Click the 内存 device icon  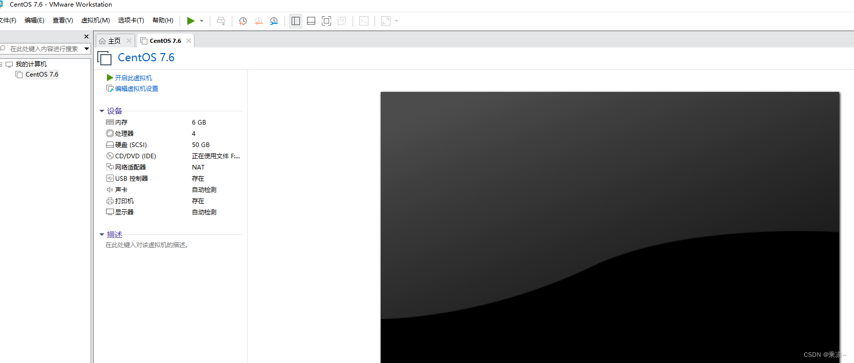coord(110,123)
